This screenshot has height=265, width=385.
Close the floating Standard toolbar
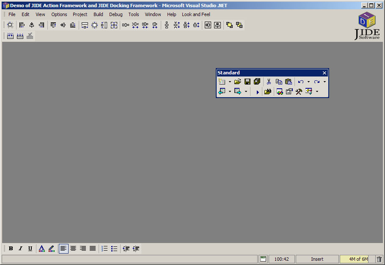pyautogui.click(x=324, y=73)
